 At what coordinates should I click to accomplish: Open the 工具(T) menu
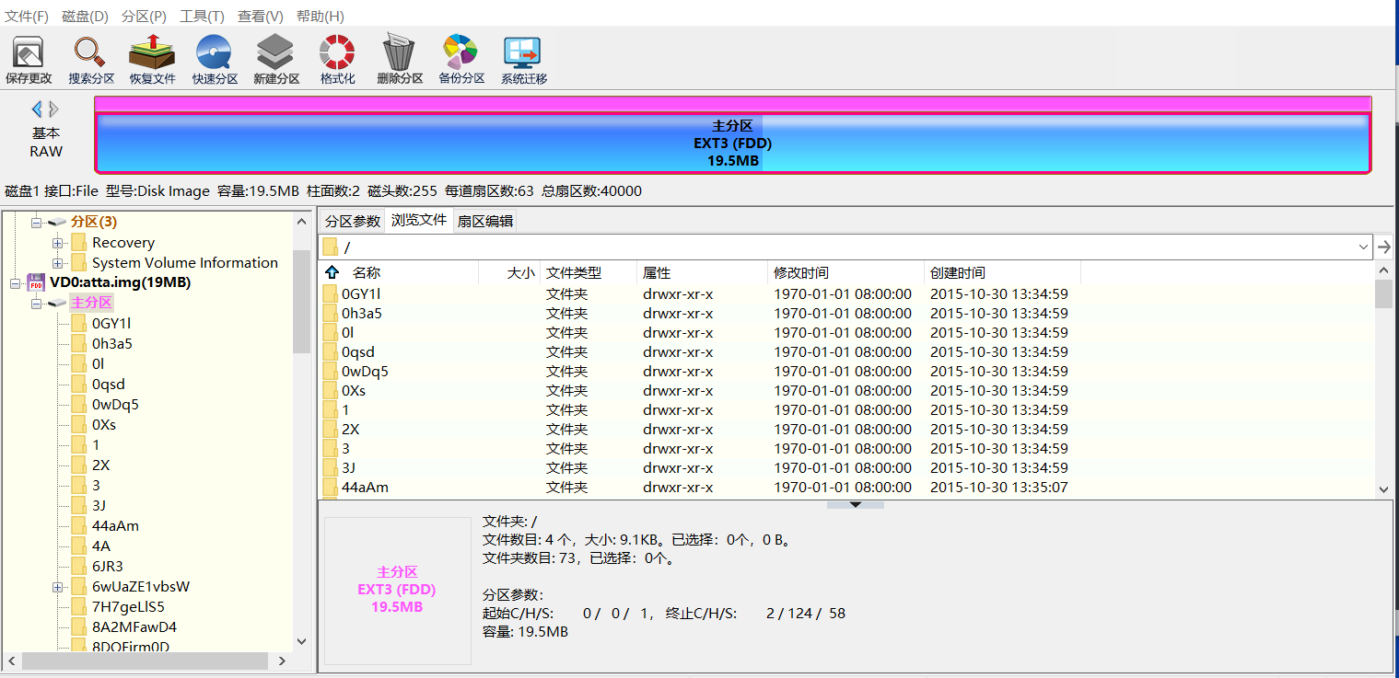[202, 17]
